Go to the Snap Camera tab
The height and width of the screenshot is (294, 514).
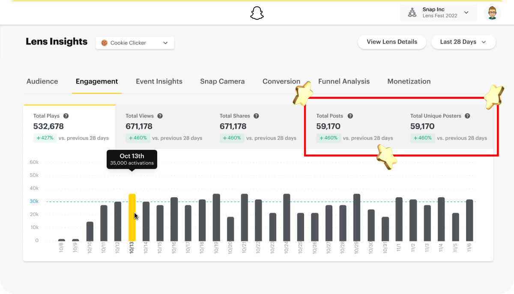(x=222, y=81)
